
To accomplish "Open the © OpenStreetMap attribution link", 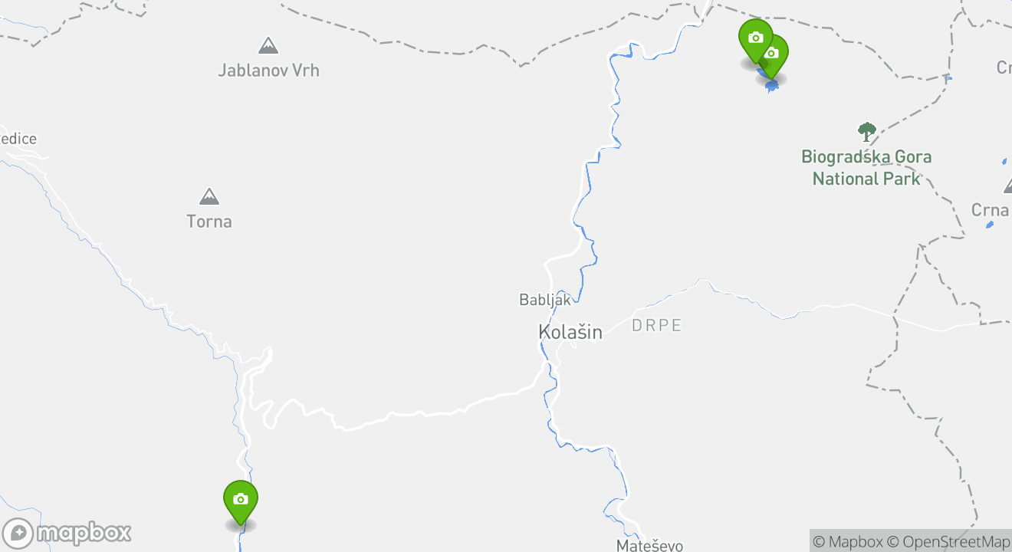I will click(x=948, y=541).
